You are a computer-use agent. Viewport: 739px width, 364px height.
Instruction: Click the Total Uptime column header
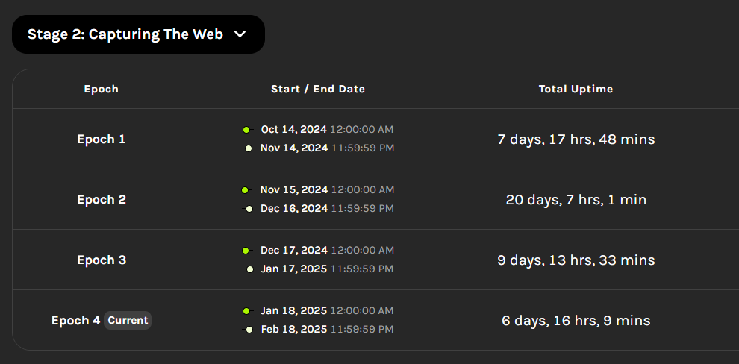click(x=576, y=89)
